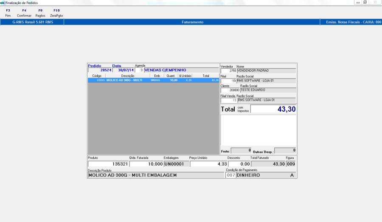This screenshot has width=382, height=222.
Task: Click Filial Venda Razão Social field
Action: [x=267, y=100]
